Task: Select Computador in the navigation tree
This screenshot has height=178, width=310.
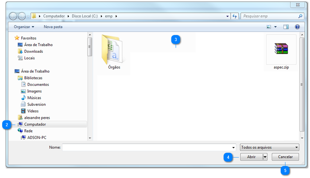Action: pyautogui.click(x=35, y=124)
